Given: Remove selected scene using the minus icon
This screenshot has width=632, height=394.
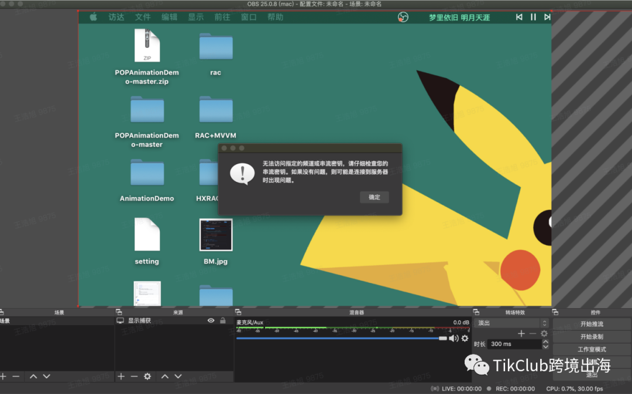Looking at the screenshot, I should (x=16, y=376).
